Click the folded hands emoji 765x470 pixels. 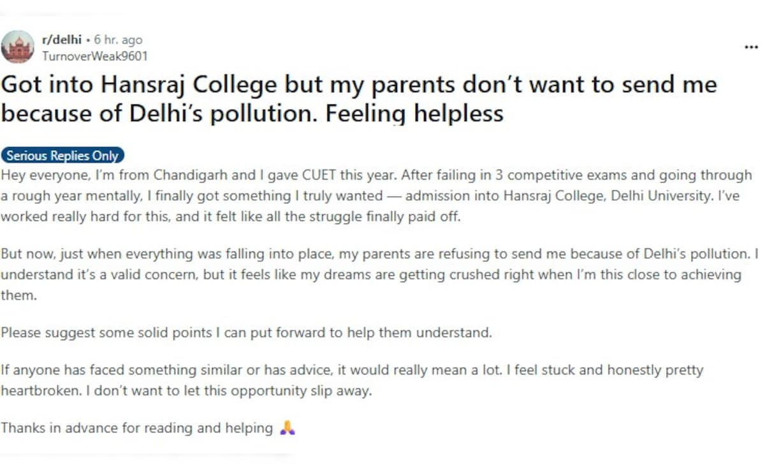coord(288,428)
